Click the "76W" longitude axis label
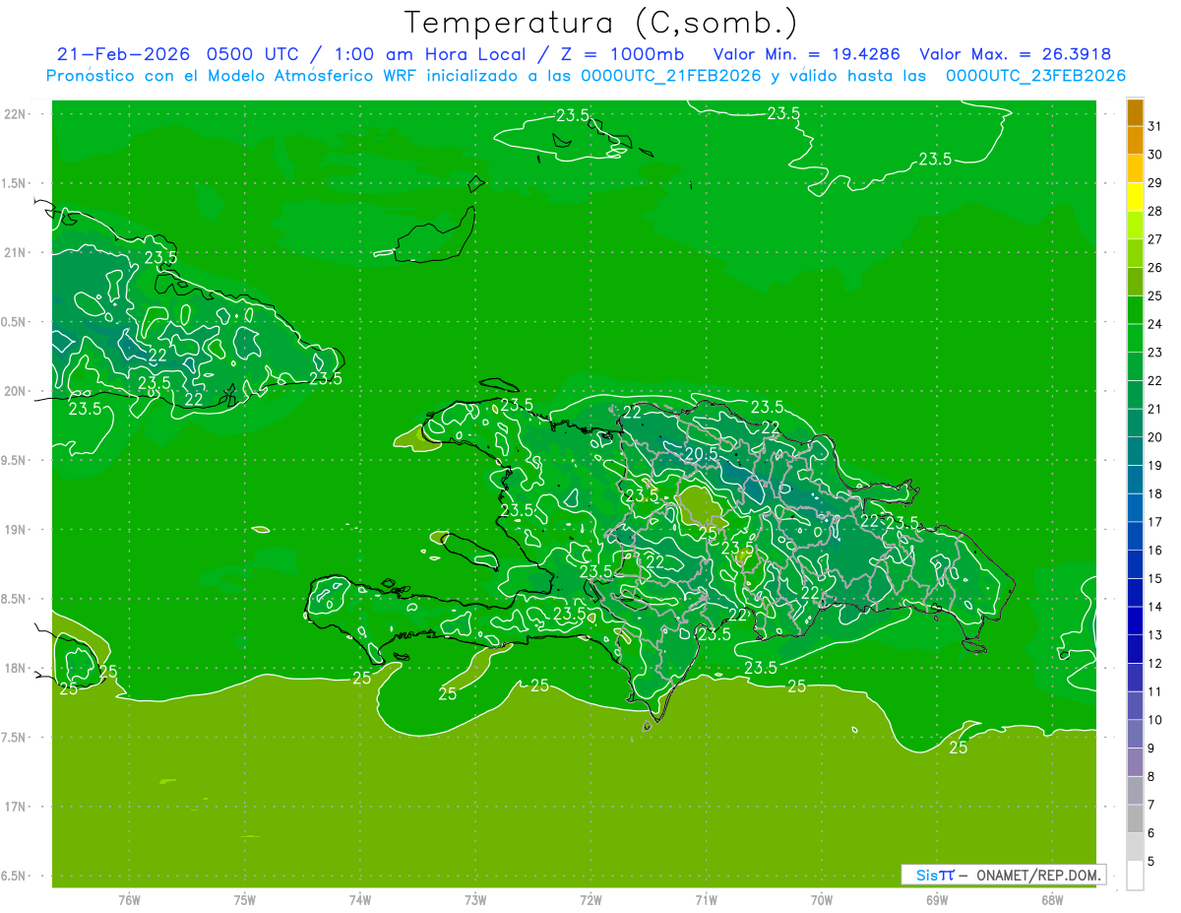 point(129,899)
